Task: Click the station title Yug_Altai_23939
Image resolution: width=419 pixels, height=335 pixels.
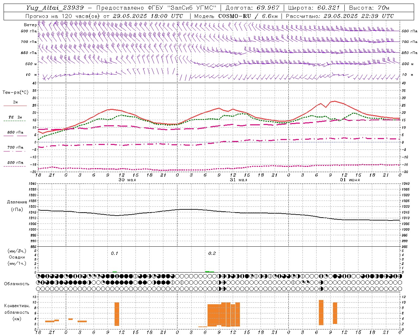Action: [55, 8]
